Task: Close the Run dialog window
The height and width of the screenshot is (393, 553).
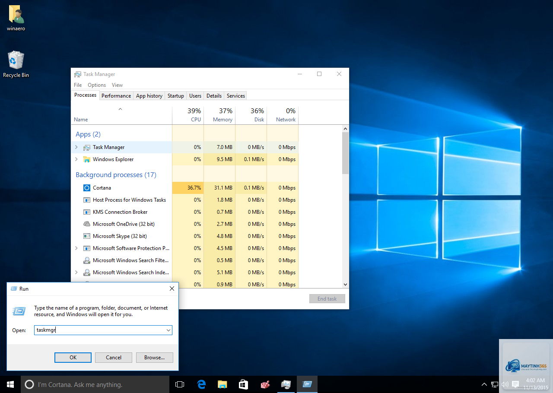Action: 172,288
